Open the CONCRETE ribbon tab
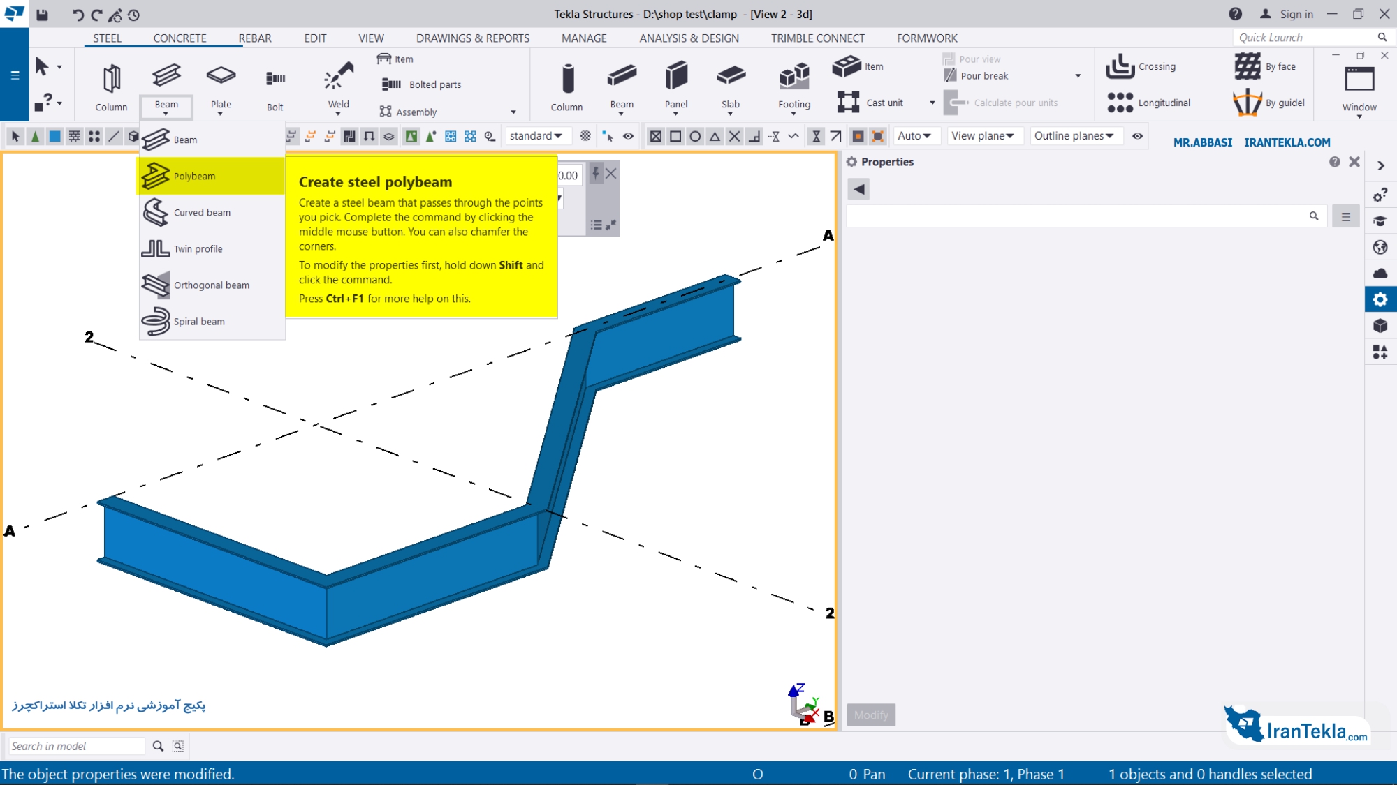This screenshot has height=785, width=1397. (x=180, y=38)
